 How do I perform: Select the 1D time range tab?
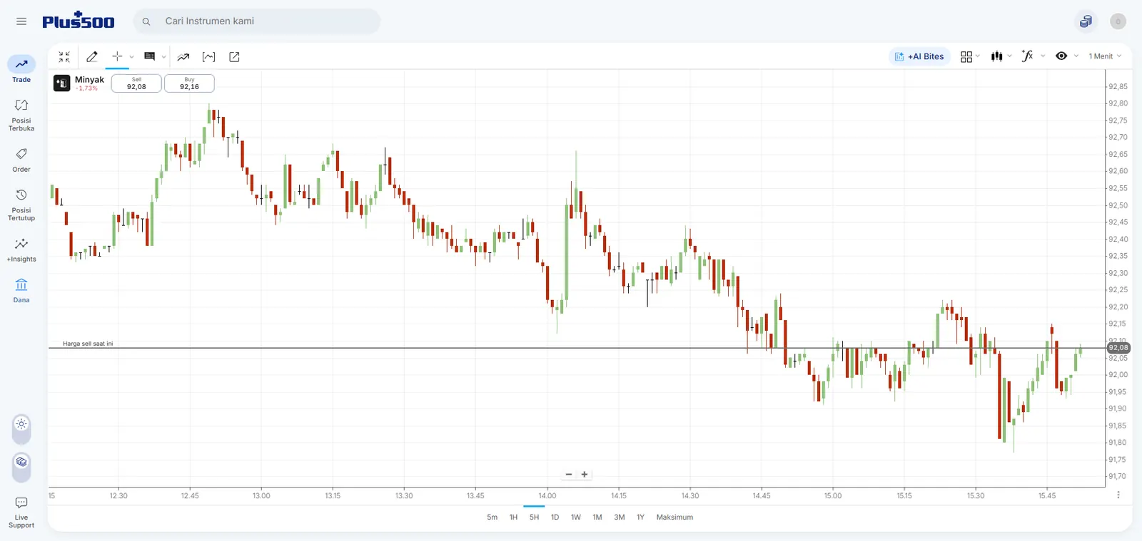pyautogui.click(x=555, y=517)
